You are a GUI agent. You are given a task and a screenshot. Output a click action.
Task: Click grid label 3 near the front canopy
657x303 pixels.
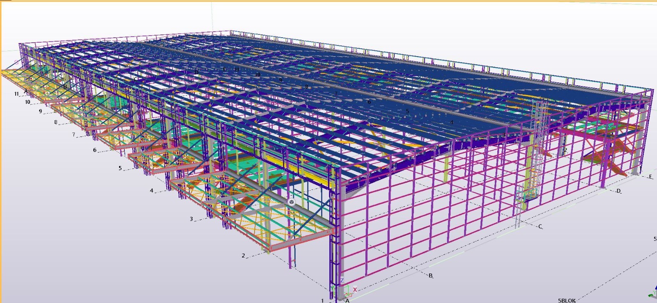(191, 219)
